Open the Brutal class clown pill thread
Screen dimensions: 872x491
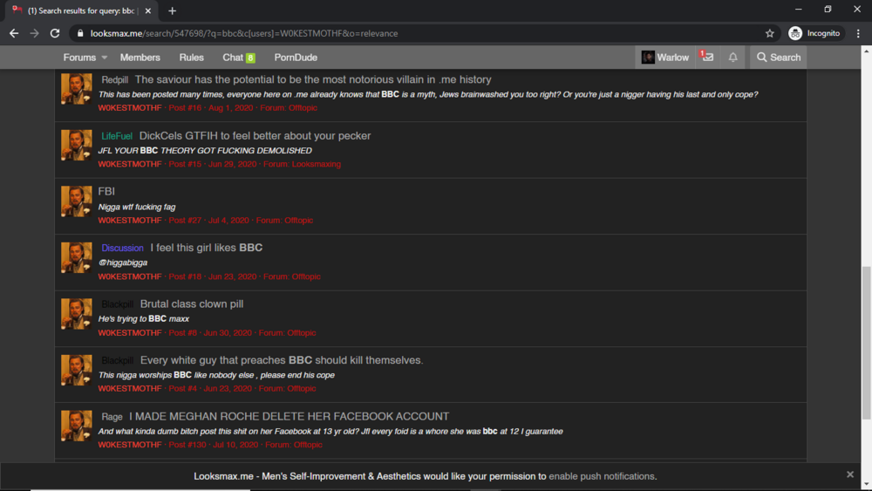tap(192, 303)
